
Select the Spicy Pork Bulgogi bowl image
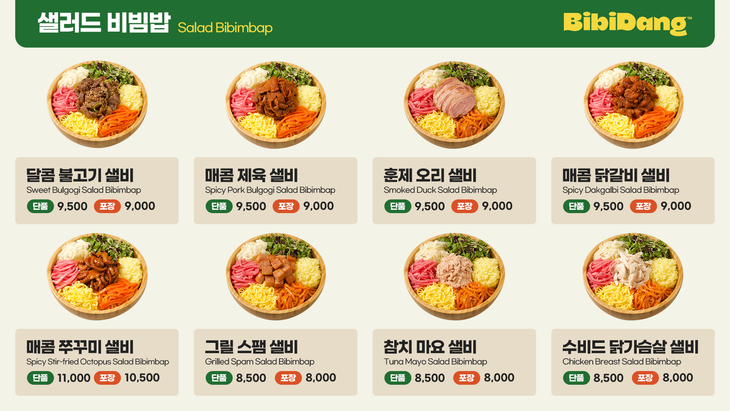276,105
